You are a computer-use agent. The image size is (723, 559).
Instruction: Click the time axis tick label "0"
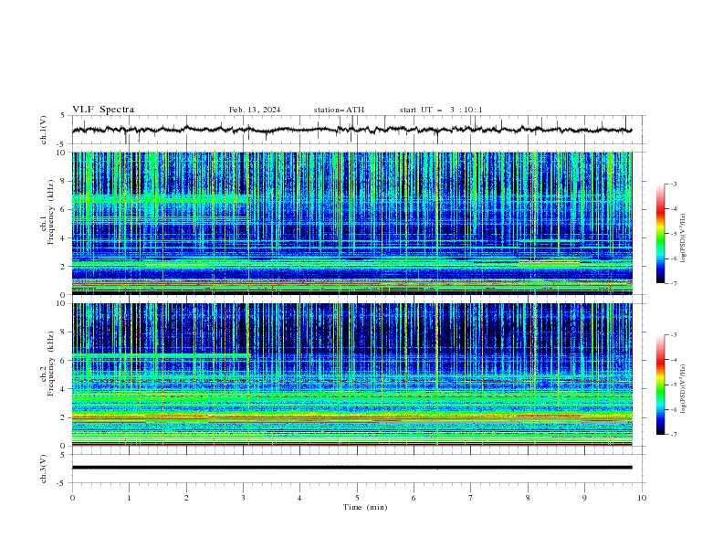[x=72, y=498]
